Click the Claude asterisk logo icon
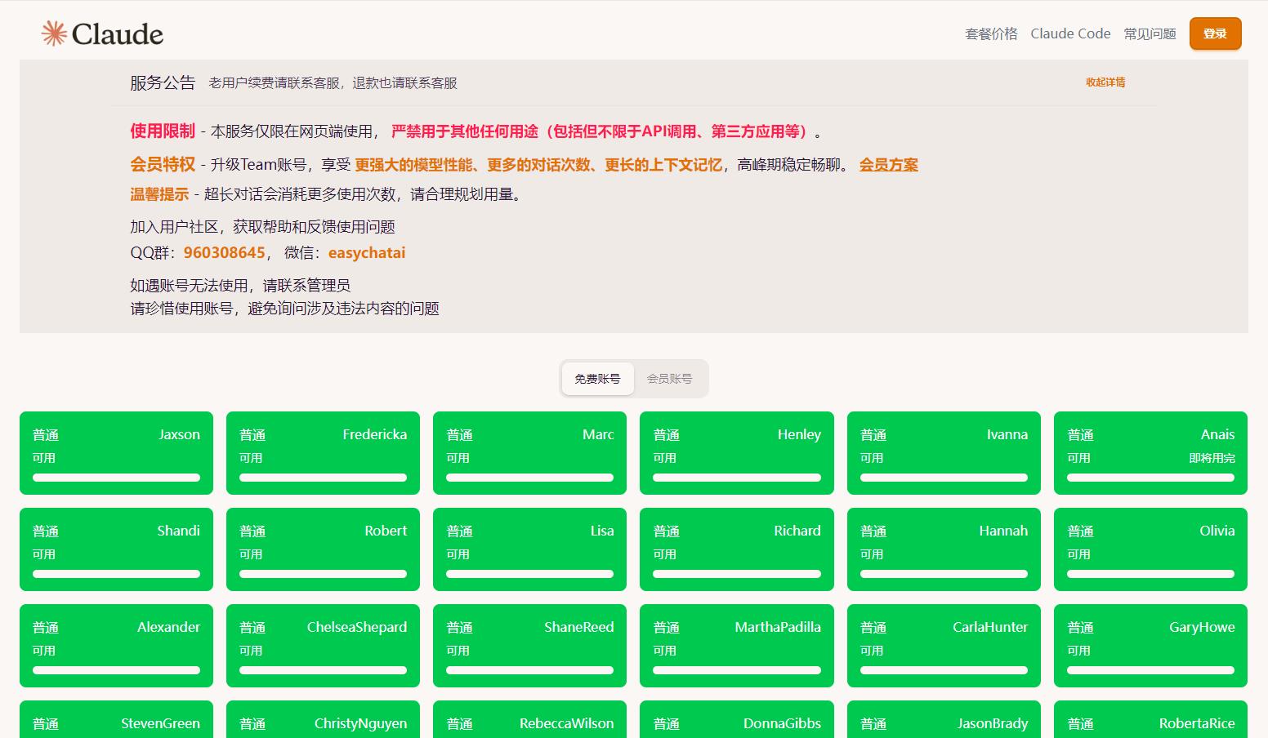The width and height of the screenshot is (1268, 738). pyautogui.click(x=51, y=33)
